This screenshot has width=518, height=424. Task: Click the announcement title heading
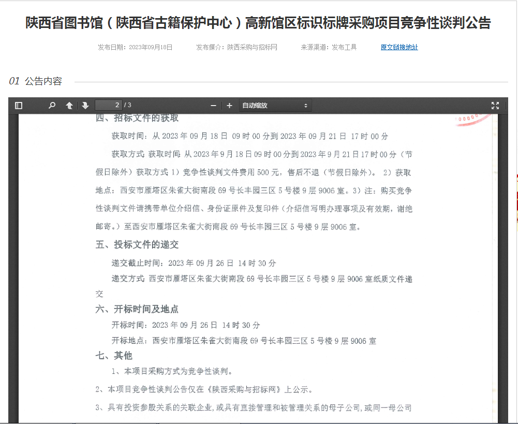pyautogui.click(x=258, y=23)
